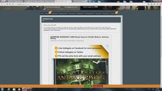Open the MISCELLANEOUS BUNDLE navigation tab
Image resolution: width=162 pixels, height=91 pixels.
(x=89, y=14)
